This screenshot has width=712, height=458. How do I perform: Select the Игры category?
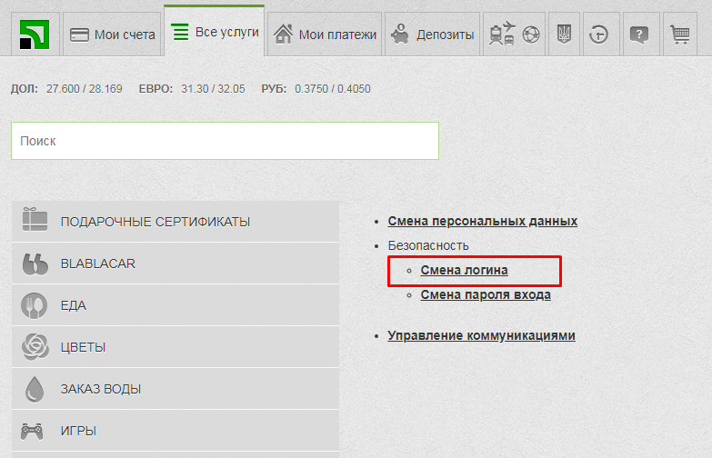(x=175, y=431)
